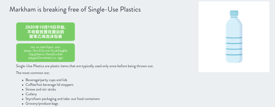Click bullet beside Cutlery
275x107 pixels.
tap(23, 94)
